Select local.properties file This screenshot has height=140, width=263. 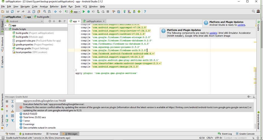pyautogui.click(x=30, y=52)
